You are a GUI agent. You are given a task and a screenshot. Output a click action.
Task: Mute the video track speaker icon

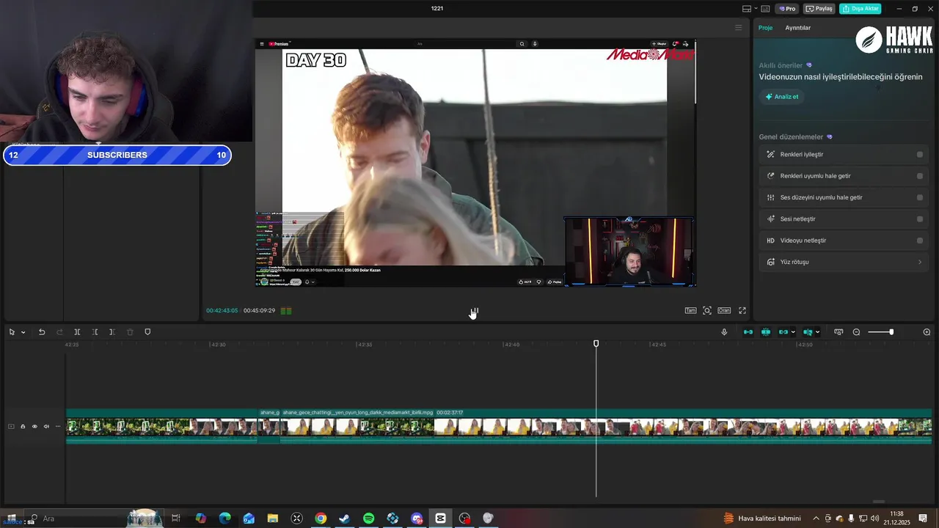tap(46, 426)
